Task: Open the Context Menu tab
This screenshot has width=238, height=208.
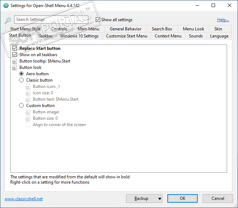Action: 168,36
